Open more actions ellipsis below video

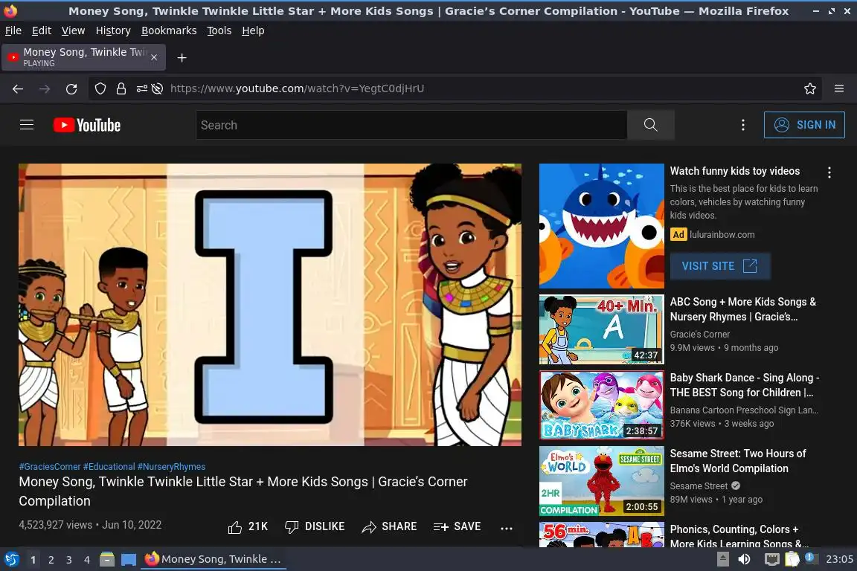507,528
